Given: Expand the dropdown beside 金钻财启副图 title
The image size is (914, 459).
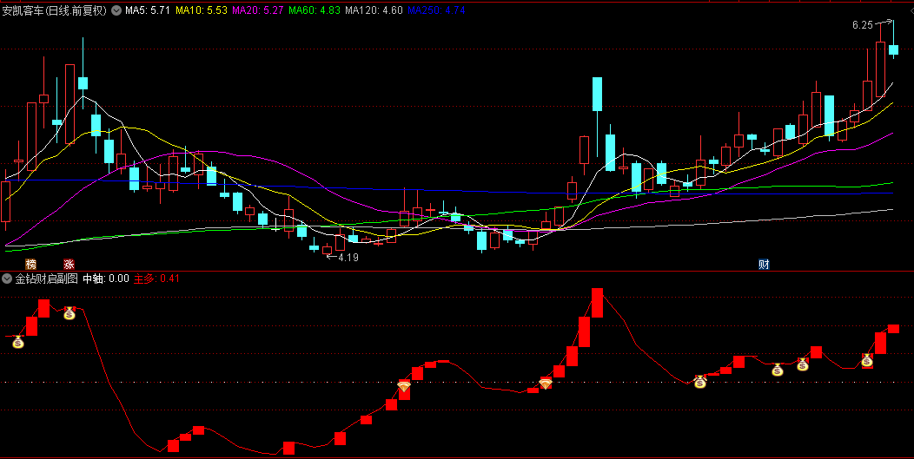Looking at the screenshot, I should [7, 279].
